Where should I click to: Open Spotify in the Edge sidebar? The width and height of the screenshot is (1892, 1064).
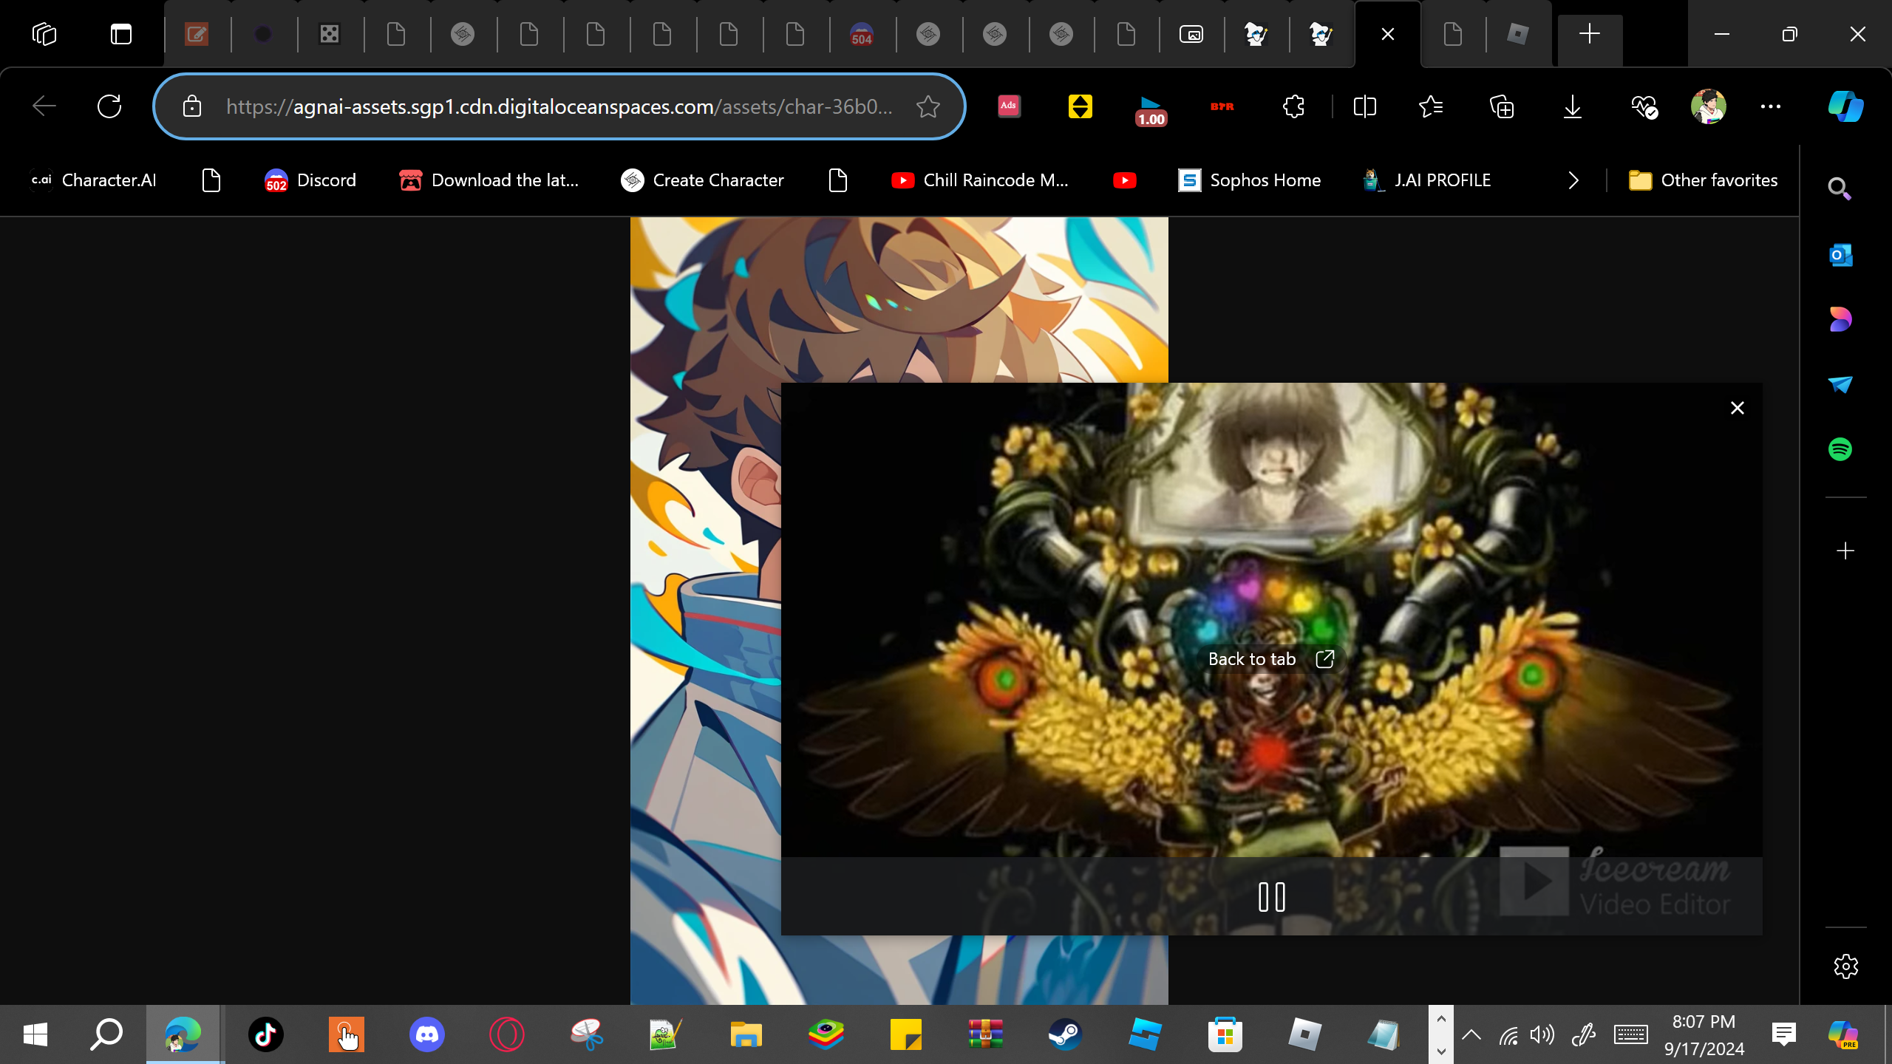[1840, 449]
